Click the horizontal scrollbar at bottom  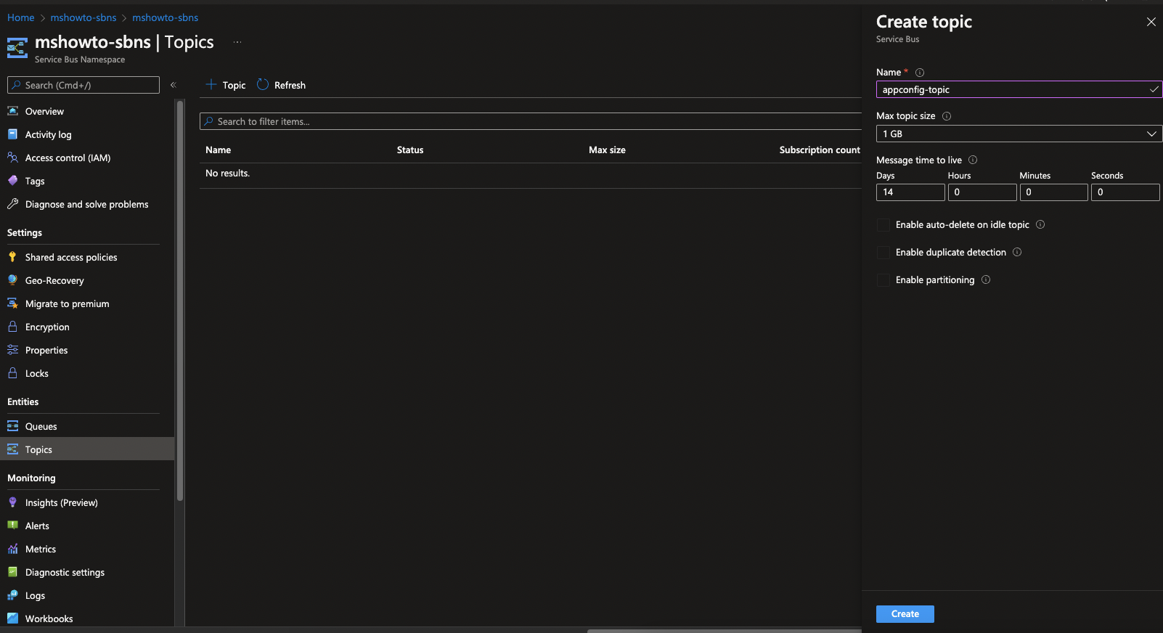[x=724, y=631]
